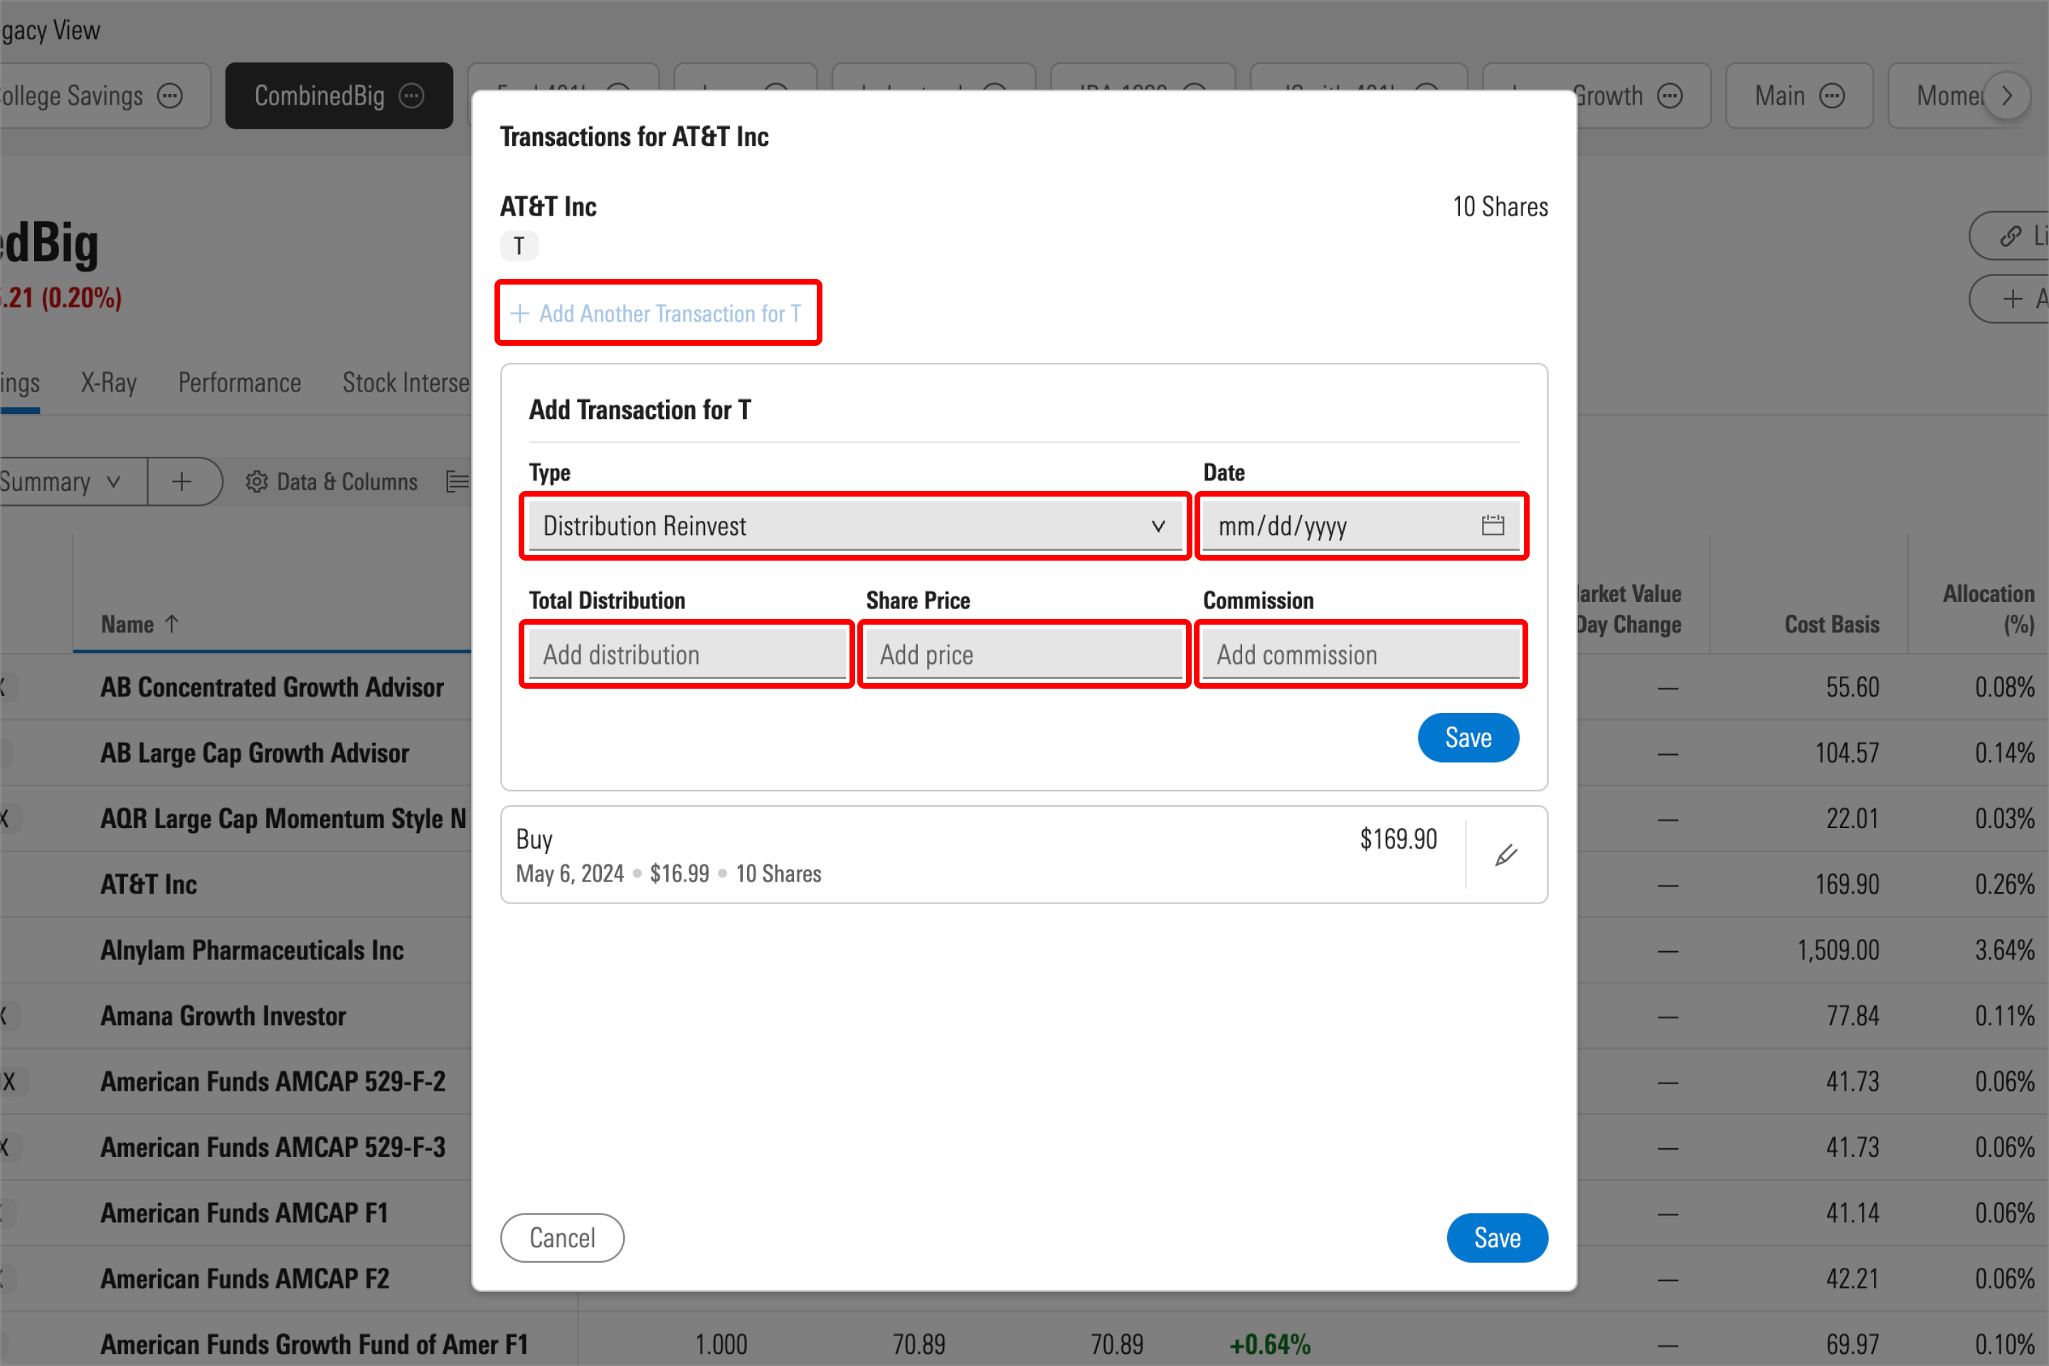The height and width of the screenshot is (1366, 2049).
Task: Click the Share Price input field
Action: [1023, 654]
